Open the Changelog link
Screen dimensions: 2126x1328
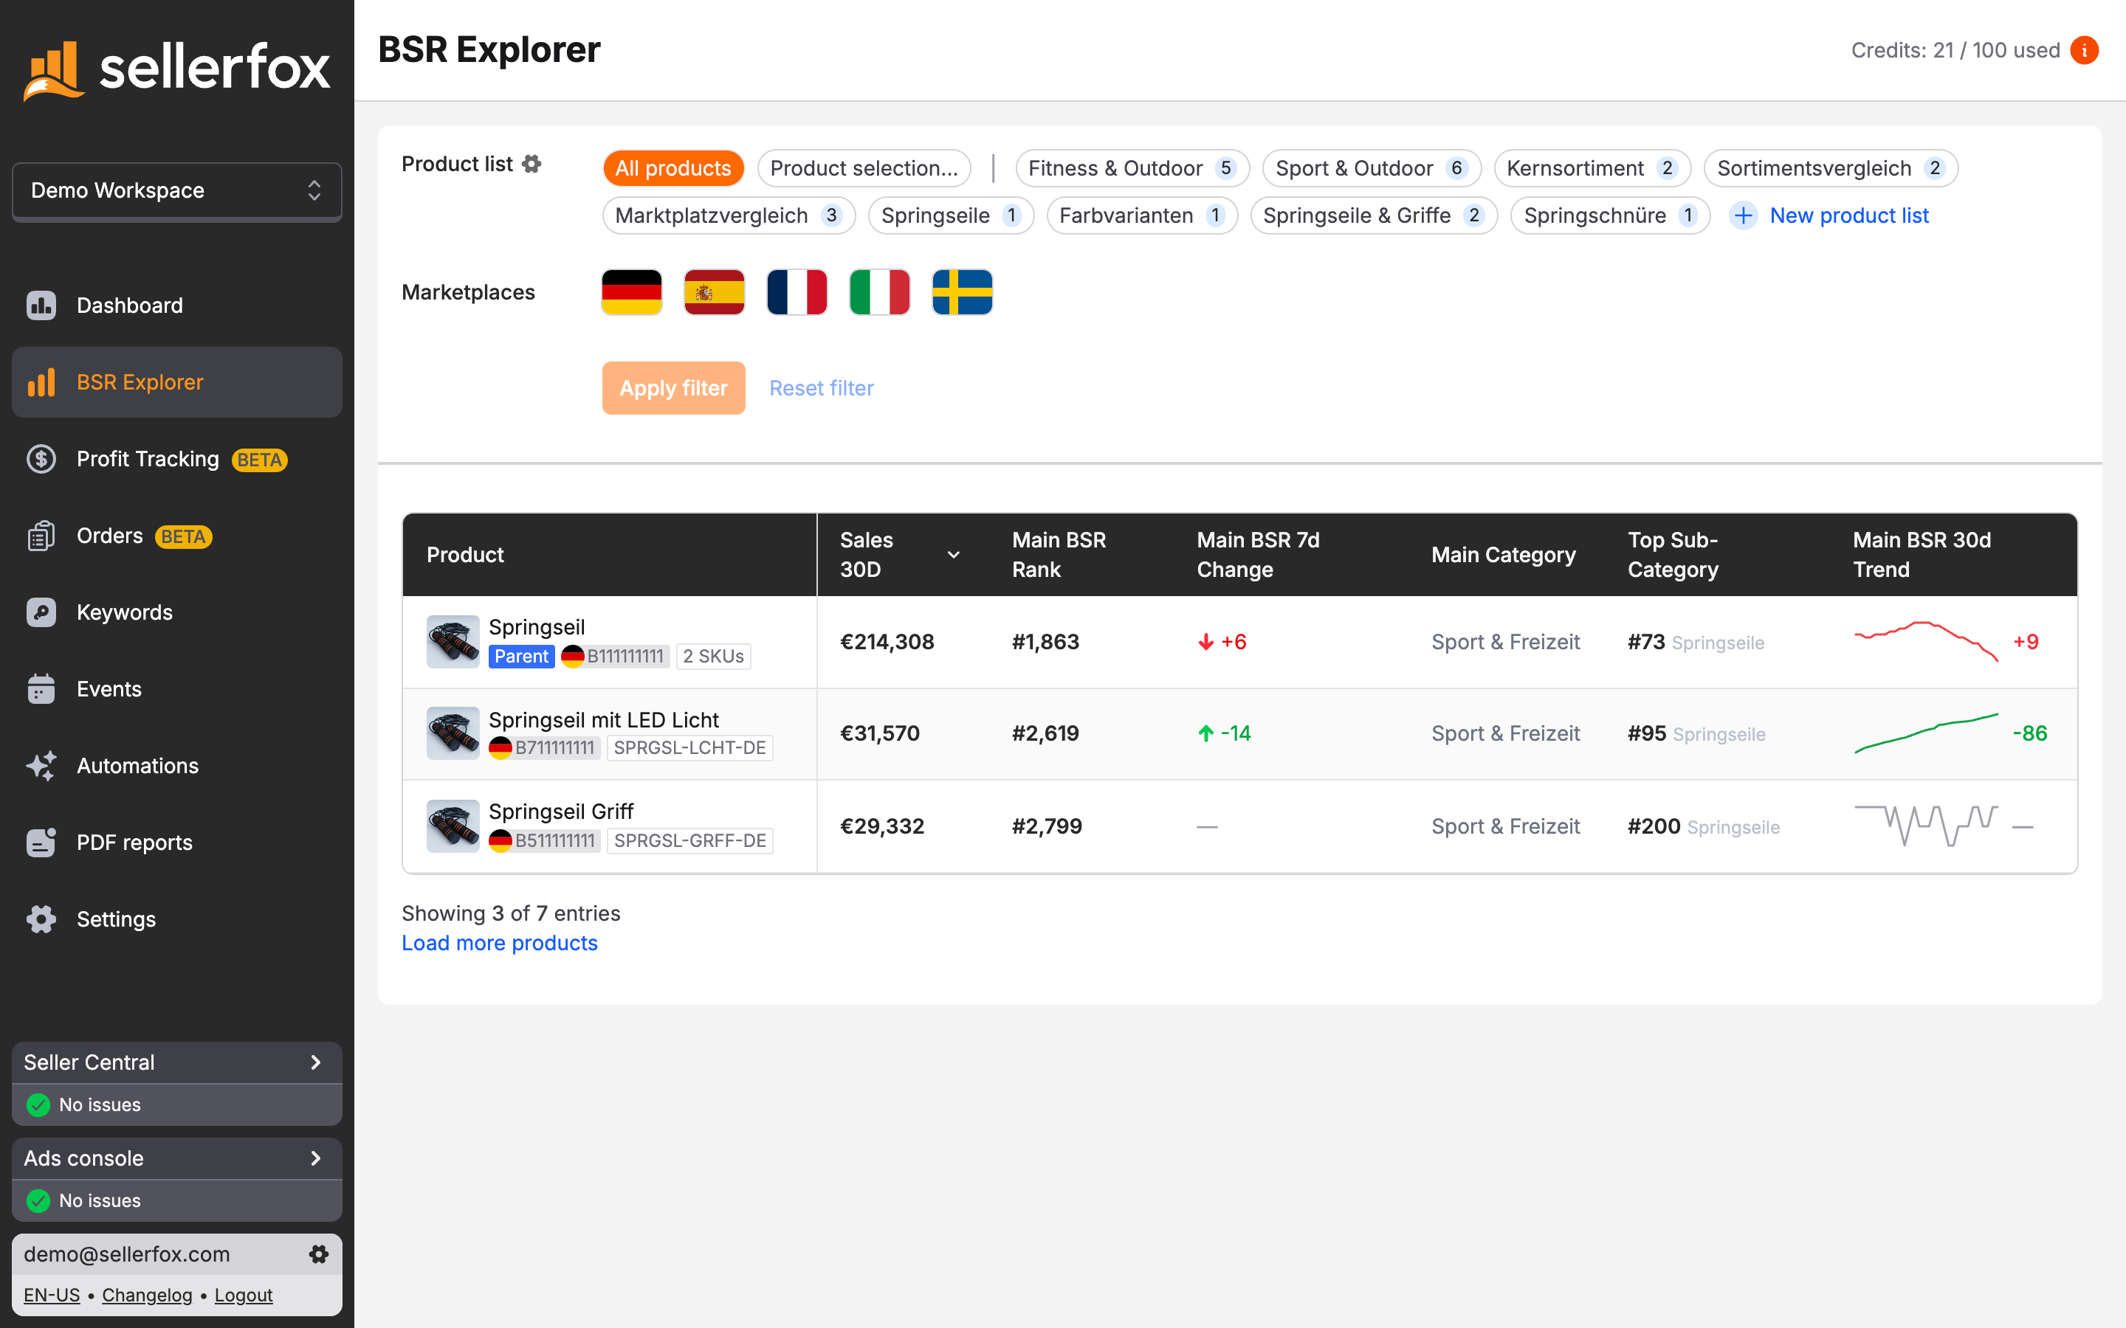[147, 1295]
